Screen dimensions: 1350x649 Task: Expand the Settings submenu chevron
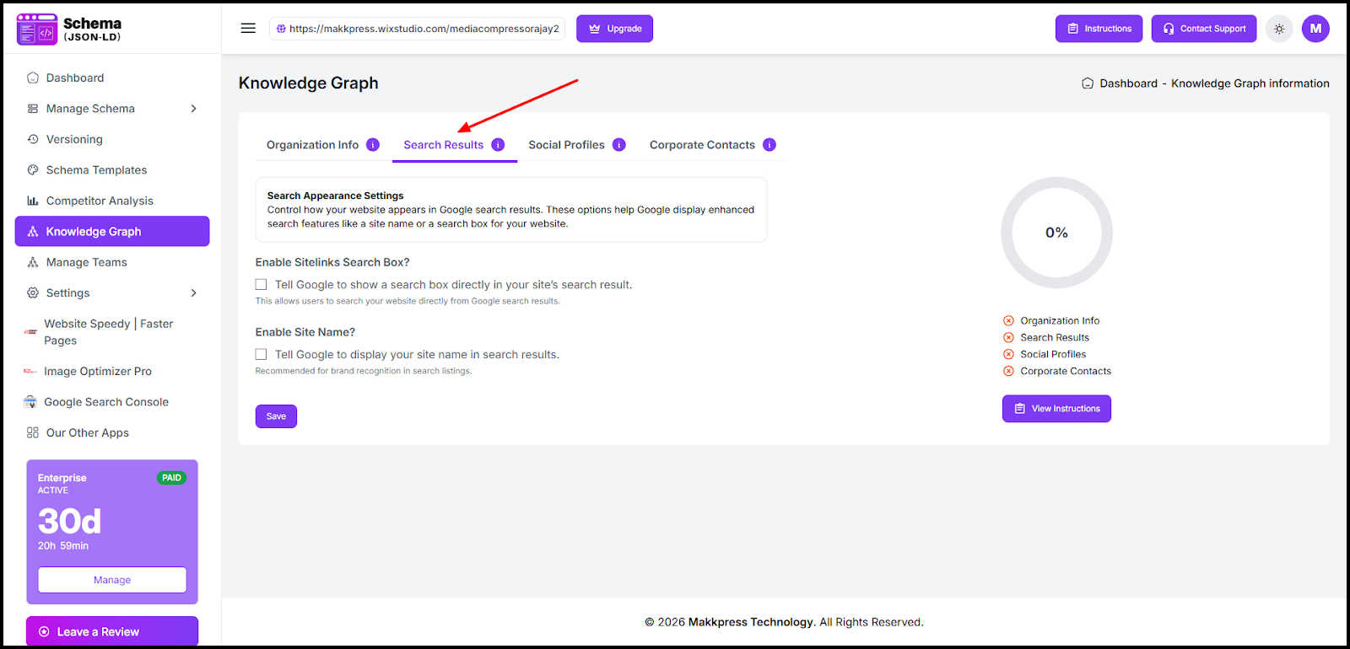pos(193,293)
